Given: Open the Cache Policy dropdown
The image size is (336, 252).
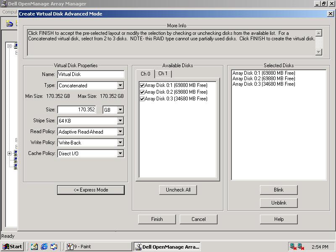Looking at the screenshot, I should click(121, 153).
